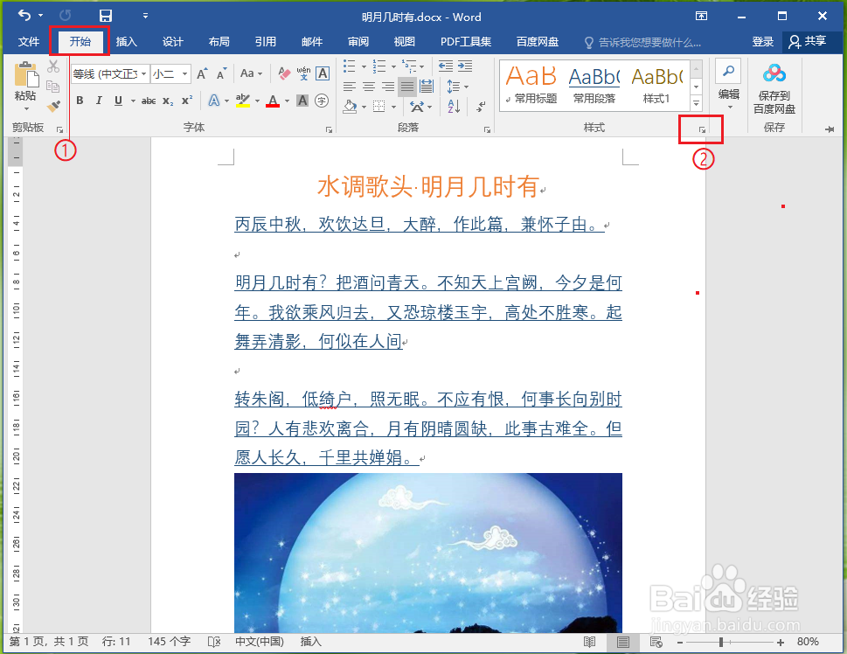Image resolution: width=847 pixels, height=654 pixels.
Task: Open the font size dropdown
Action: coord(184,74)
